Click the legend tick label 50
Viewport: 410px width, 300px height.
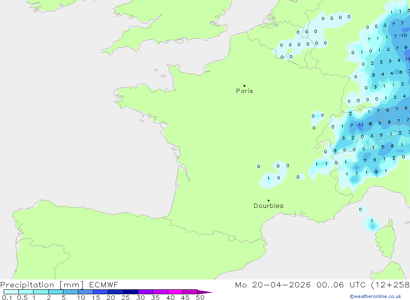point(200,298)
